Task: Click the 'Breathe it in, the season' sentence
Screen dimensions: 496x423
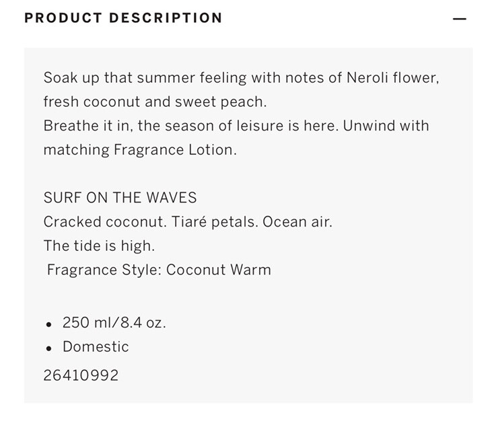Action: pyautogui.click(x=191, y=126)
